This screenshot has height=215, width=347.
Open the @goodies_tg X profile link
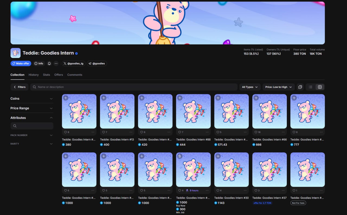[x=73, y=64]
